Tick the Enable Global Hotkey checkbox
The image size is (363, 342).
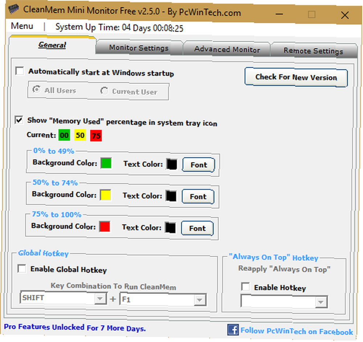click(22, 269)
